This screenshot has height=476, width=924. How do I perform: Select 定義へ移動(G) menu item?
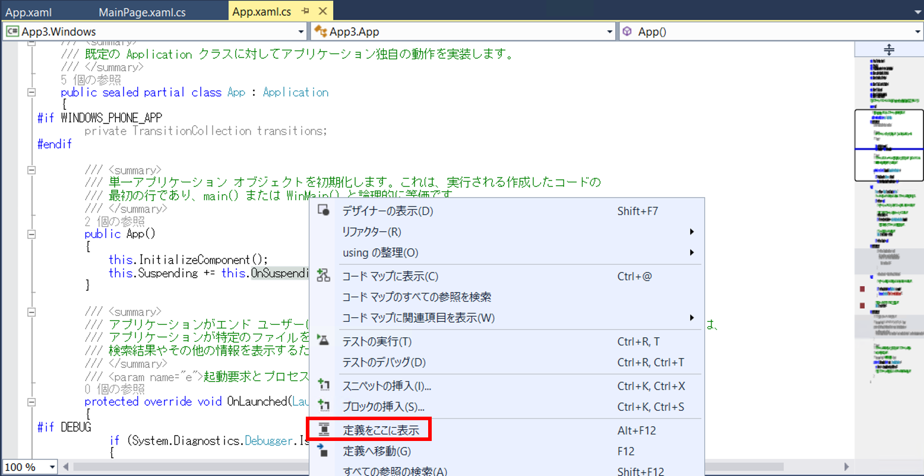pos(507,451)
